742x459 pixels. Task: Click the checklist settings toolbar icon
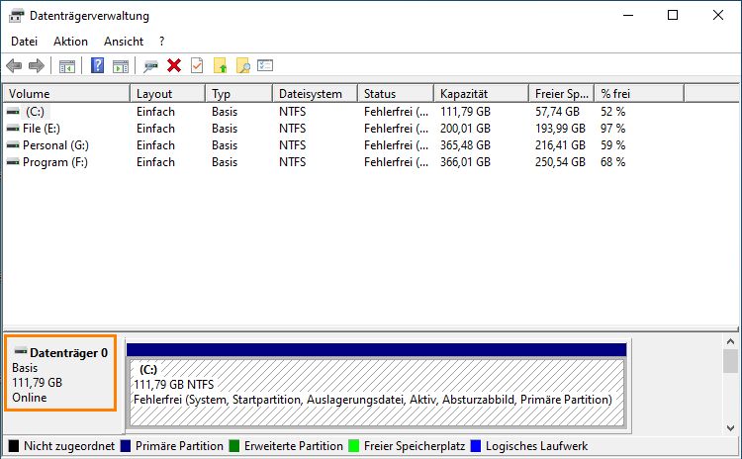point(265,65)
